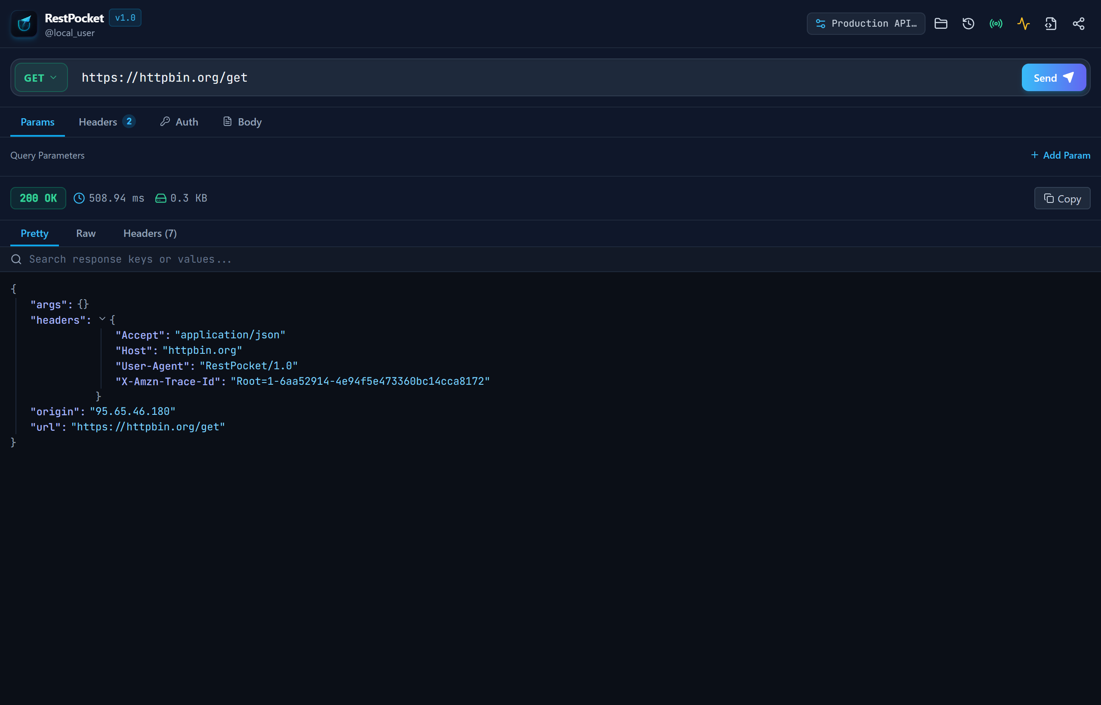1101x705 pixels.
Task: Click the @local_user username
Action: pyautogui.click(x=70, y=33)
